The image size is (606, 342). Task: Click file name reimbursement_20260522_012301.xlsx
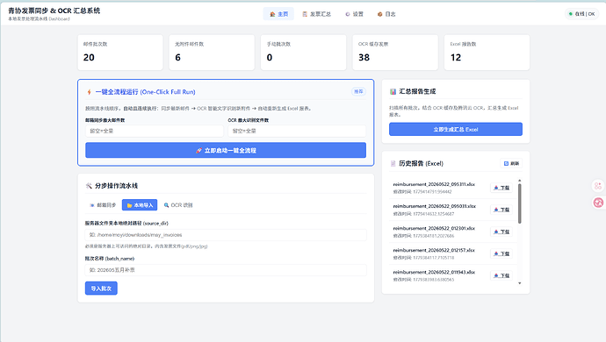(x=434, y=228)
